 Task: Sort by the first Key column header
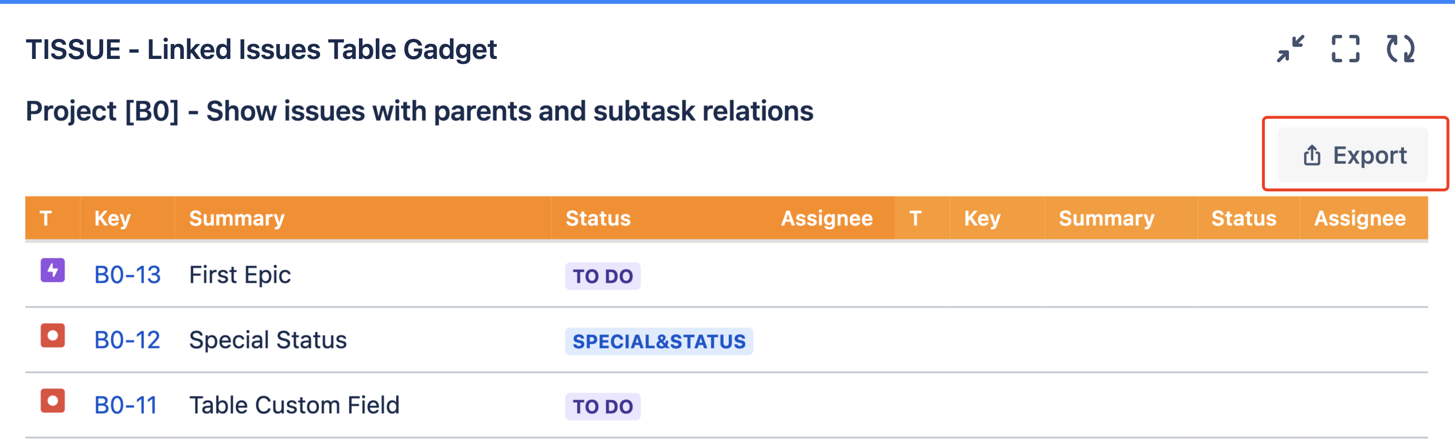(112, 218)
